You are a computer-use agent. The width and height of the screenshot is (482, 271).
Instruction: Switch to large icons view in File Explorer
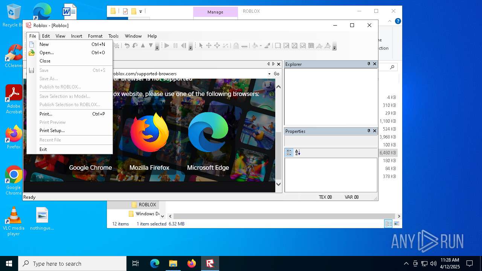(x=396, y=224)
